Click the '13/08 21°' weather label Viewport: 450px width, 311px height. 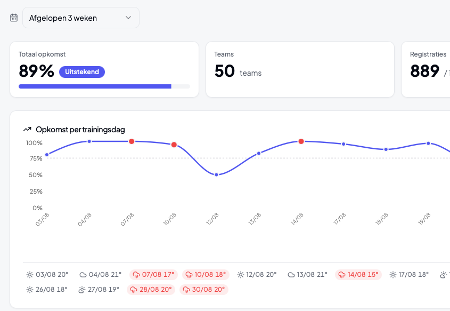pos(312,275)
